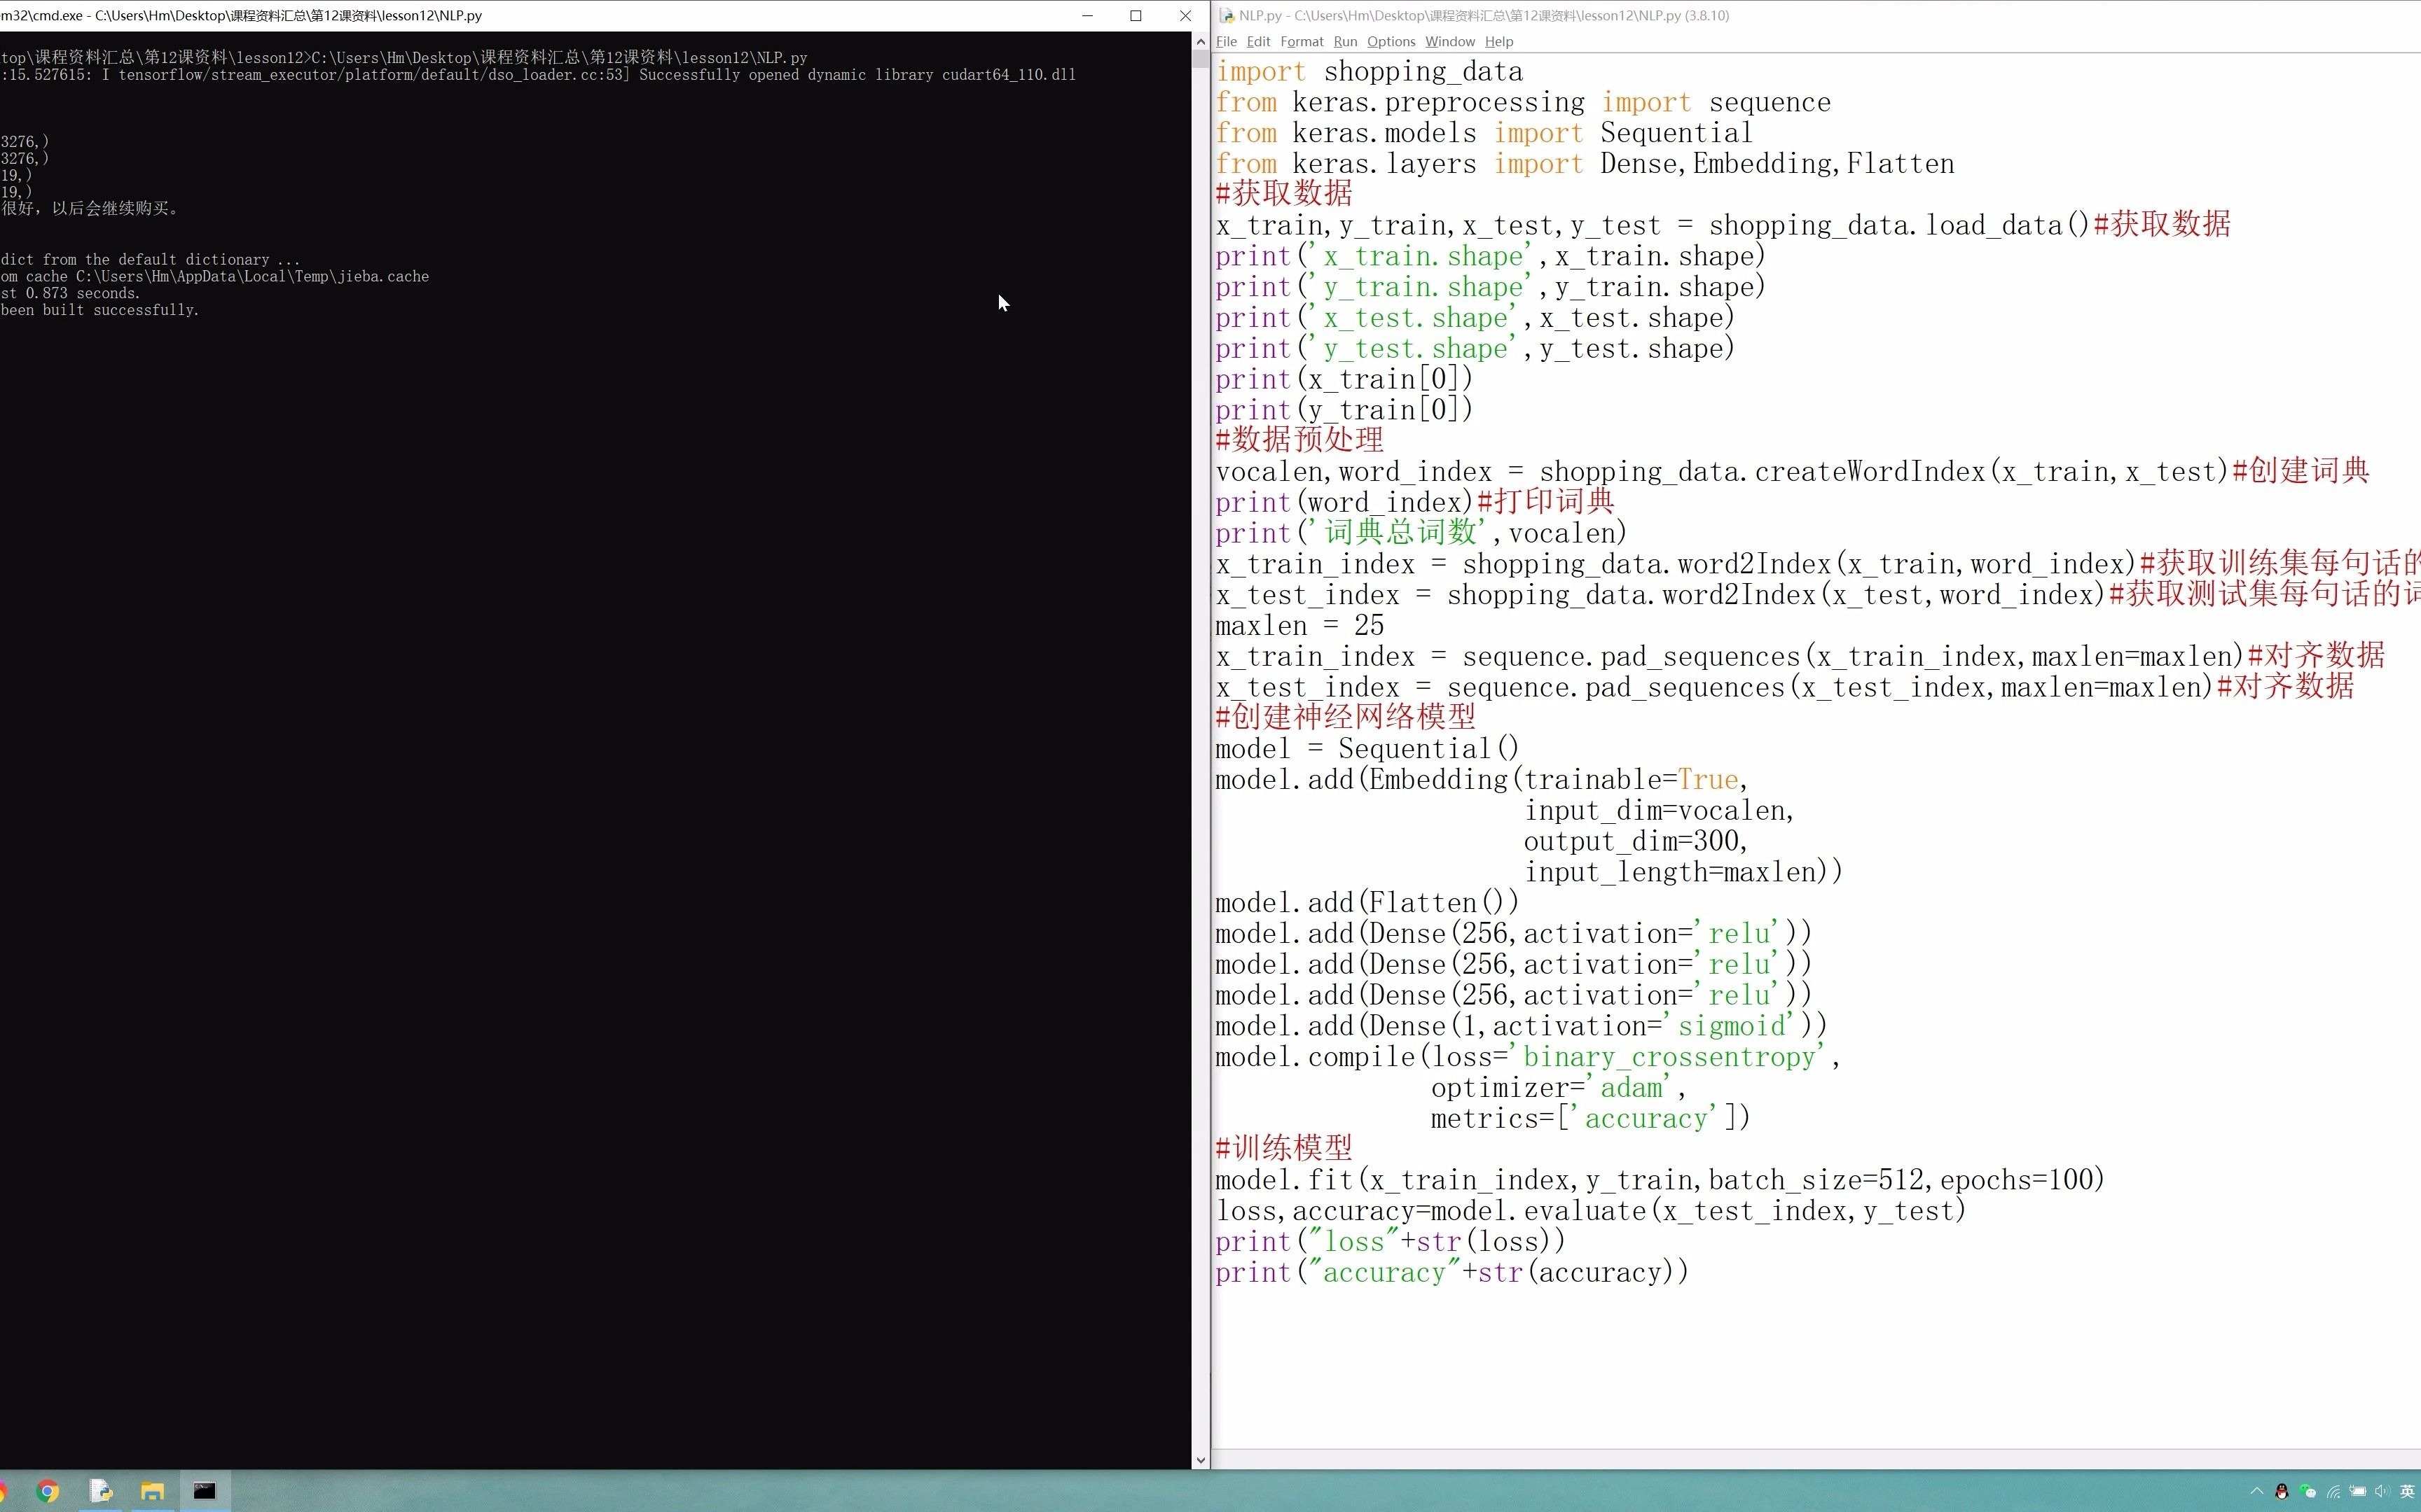Click the cmd scrollbar up arrow
The image size is (2421, 1512).
(1201, 41)
